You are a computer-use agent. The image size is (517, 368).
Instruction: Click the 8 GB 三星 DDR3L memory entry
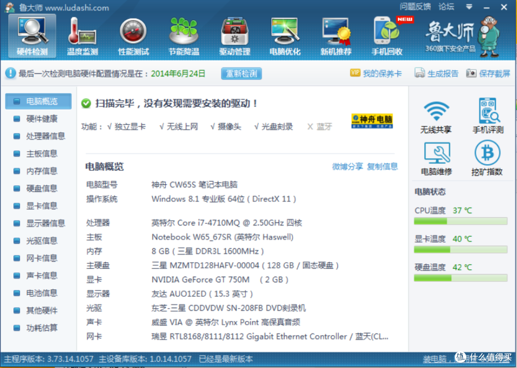(x=207, y=251)
